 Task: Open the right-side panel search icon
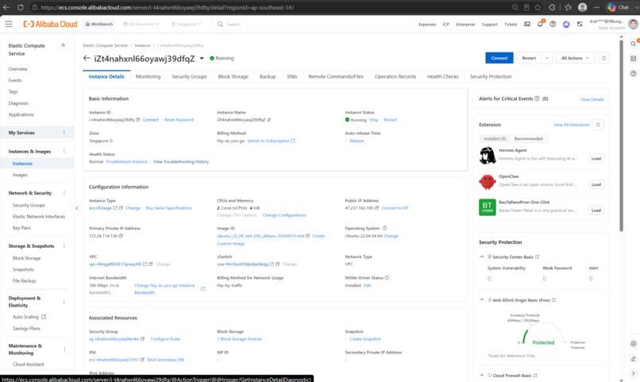(634, 44)
